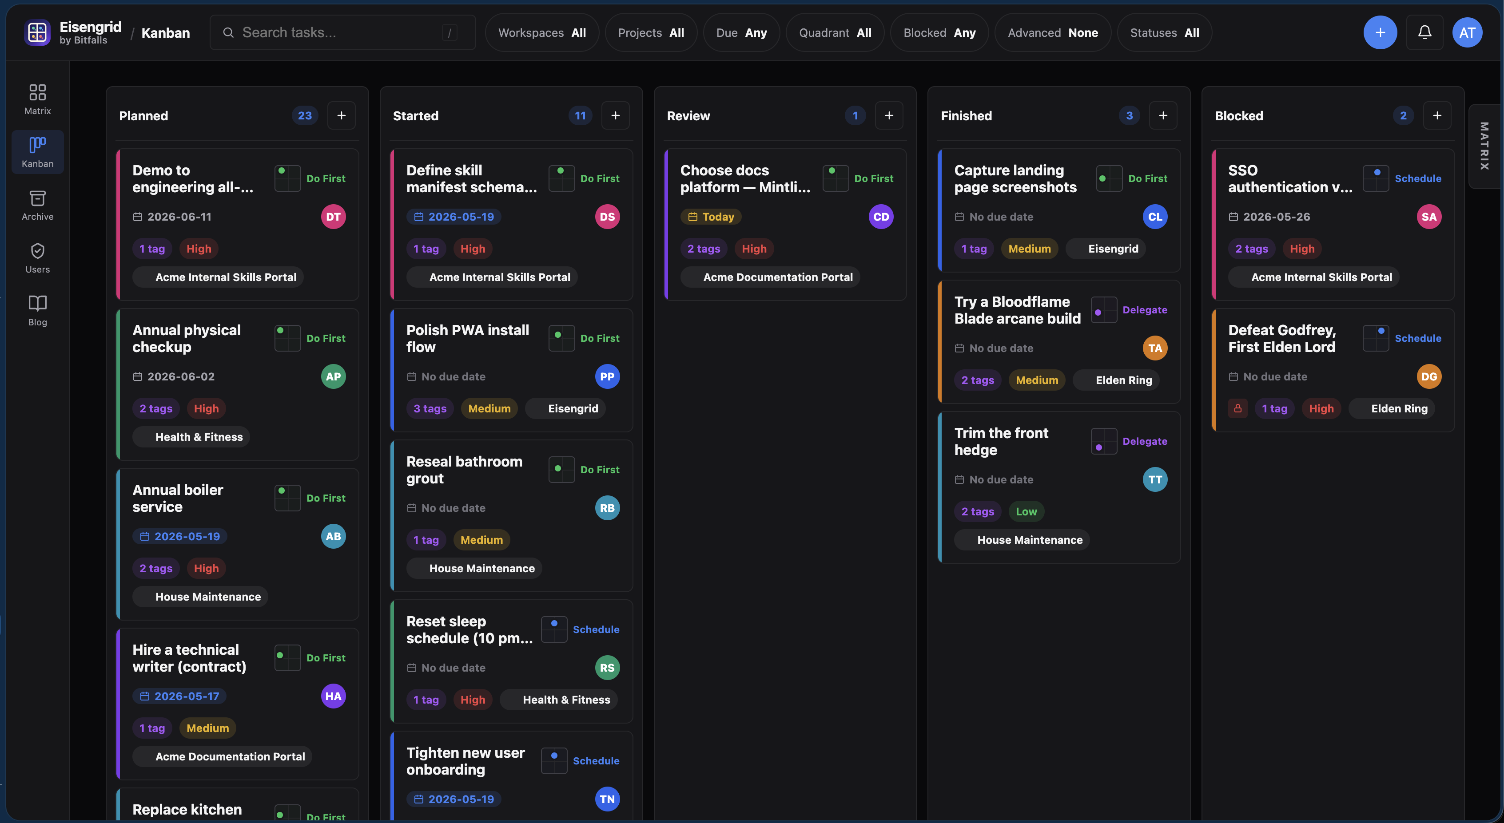Click the CD assignee avatar
Screen dimensions: 1504x823
(x=881, y=217)
